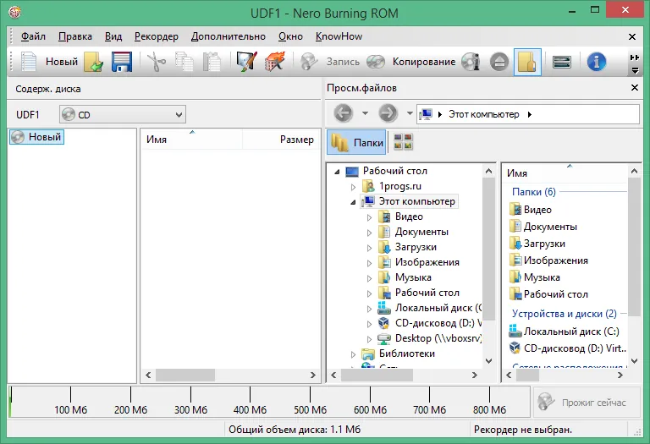Screen dimensions: 650x444
Task: Collapse the Этот компьютер tree node
Action: [353, 202]
